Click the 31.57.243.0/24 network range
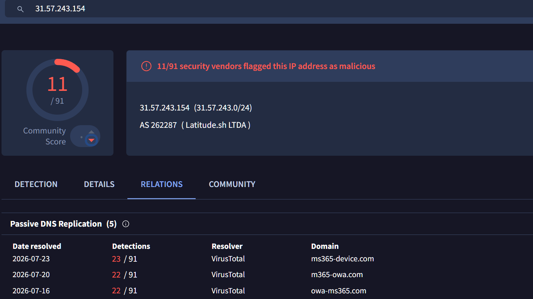 click(223, 108)
